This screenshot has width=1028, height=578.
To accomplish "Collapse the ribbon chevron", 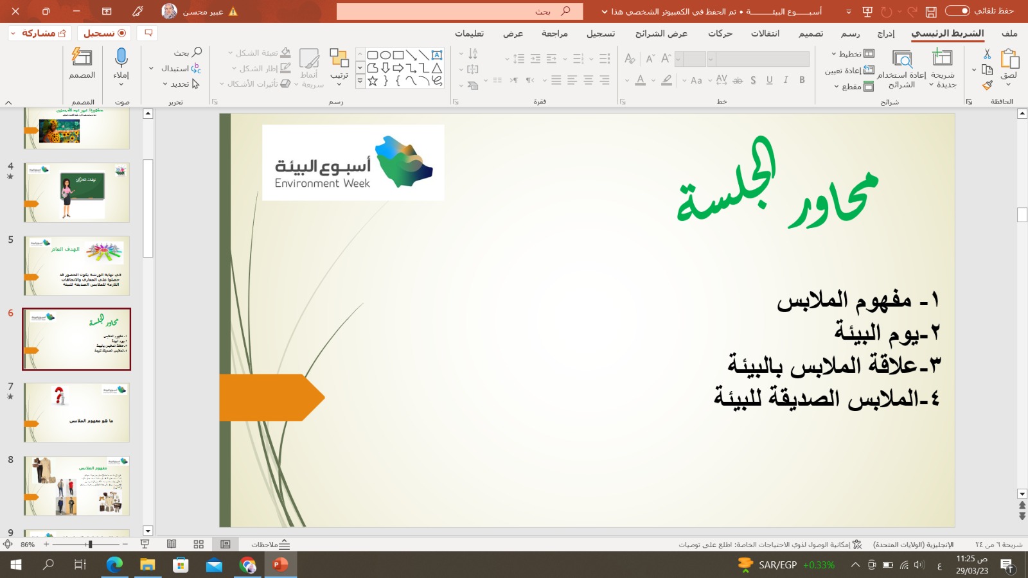I will tap(8, 102).
